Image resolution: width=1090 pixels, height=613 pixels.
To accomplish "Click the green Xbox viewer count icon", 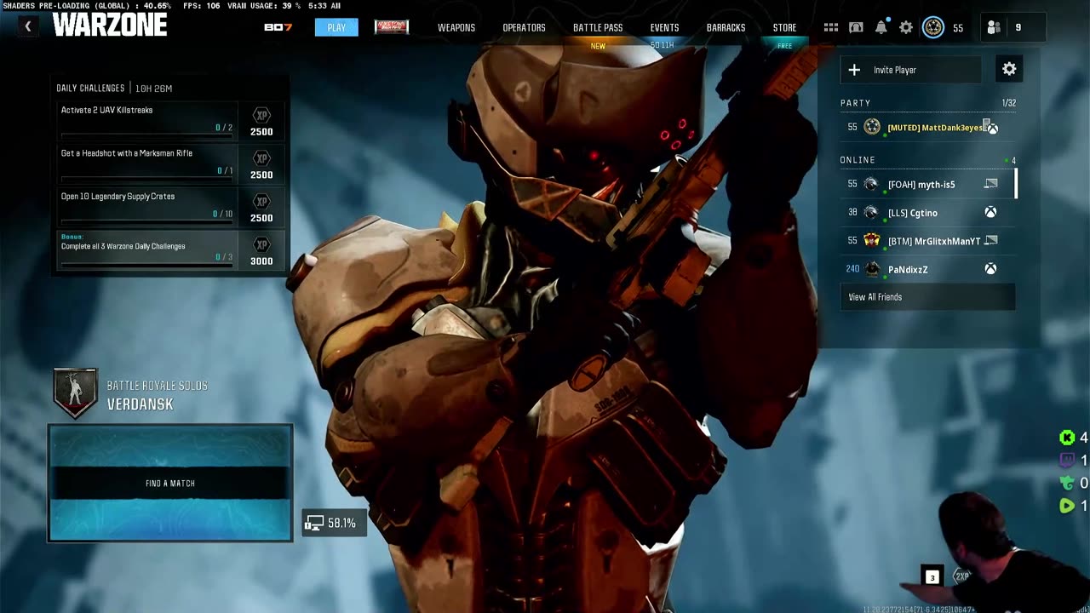I will [x=1066, y=438].
